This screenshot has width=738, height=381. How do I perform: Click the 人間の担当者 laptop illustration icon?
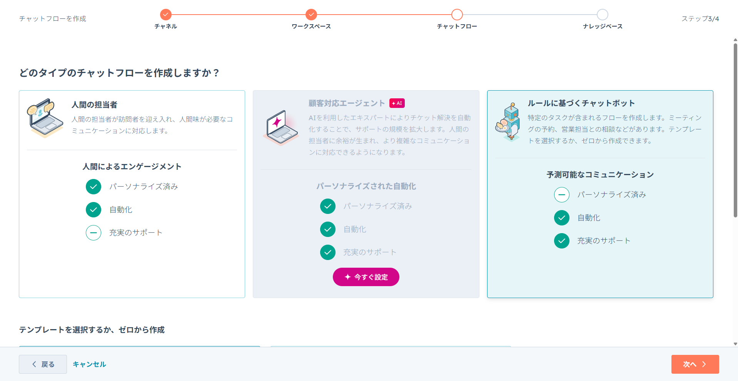point(45,118)
